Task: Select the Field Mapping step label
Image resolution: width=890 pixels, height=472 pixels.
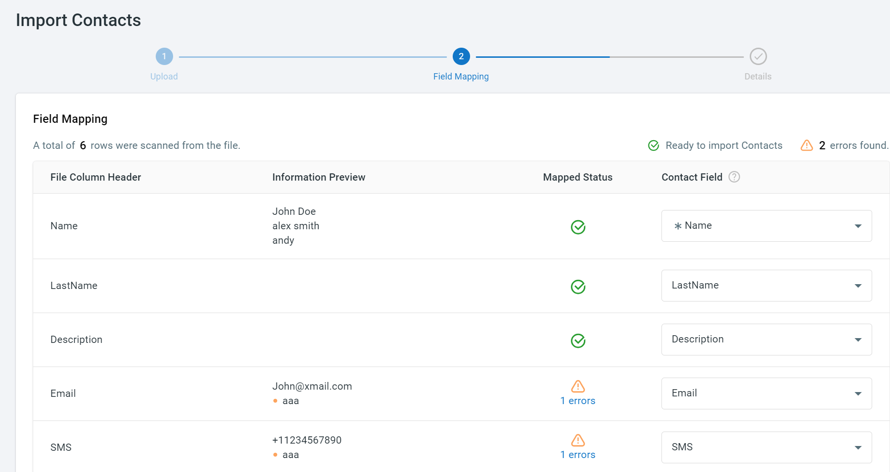Action: click(x=461, y=77)
